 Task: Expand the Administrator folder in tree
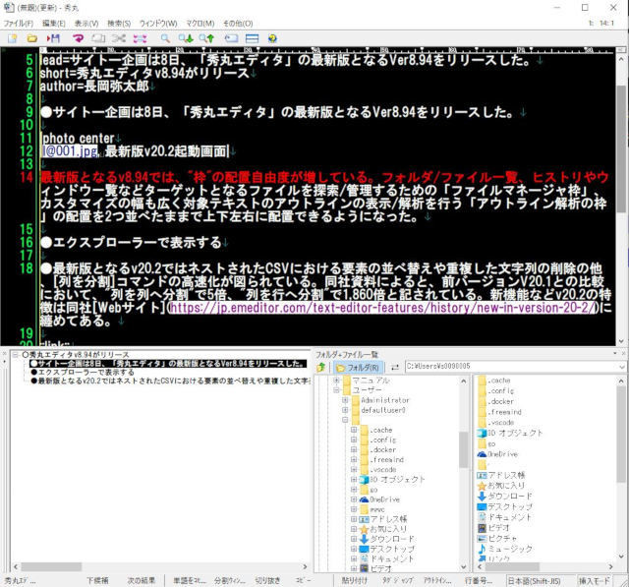345,400
